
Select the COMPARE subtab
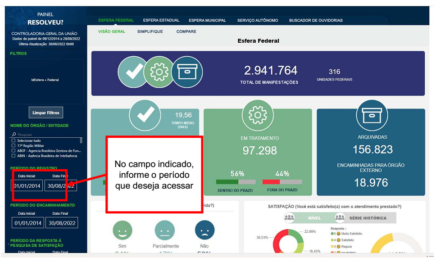pyautogui.click(x=186, y=32)
